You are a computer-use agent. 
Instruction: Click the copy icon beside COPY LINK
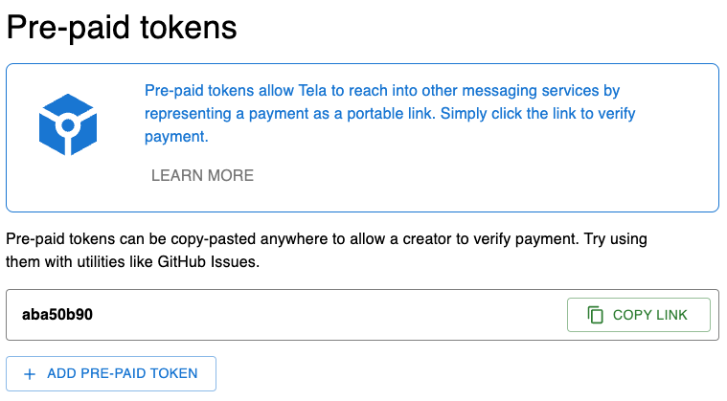click(596, 315)
